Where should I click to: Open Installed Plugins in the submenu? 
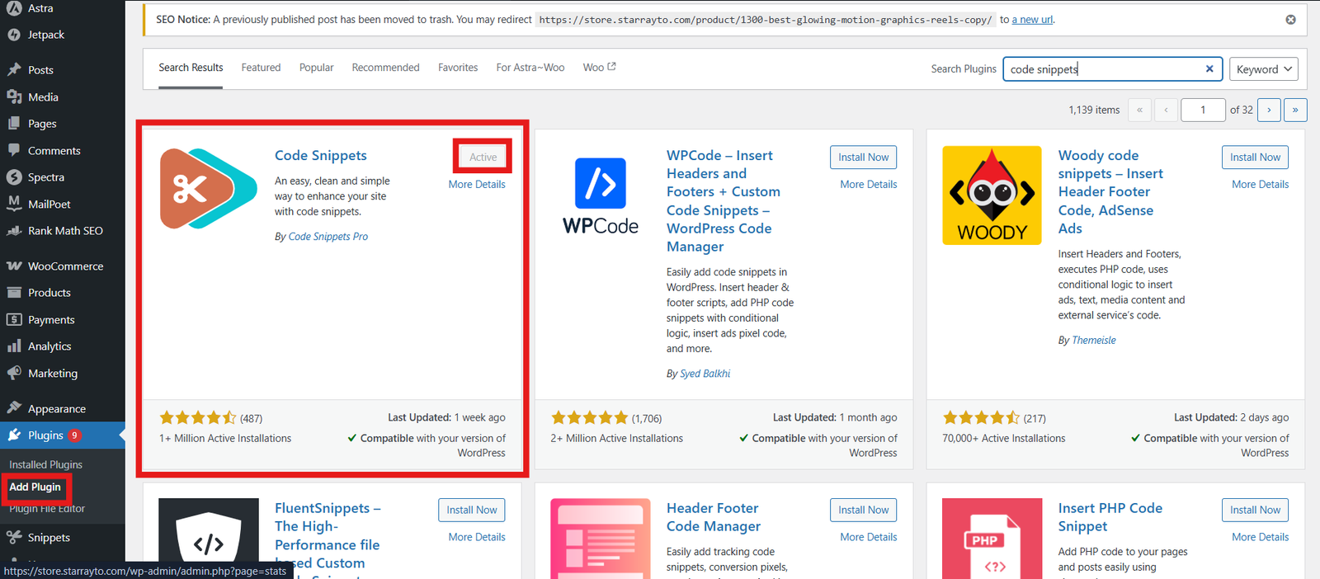tap(45, 465)
